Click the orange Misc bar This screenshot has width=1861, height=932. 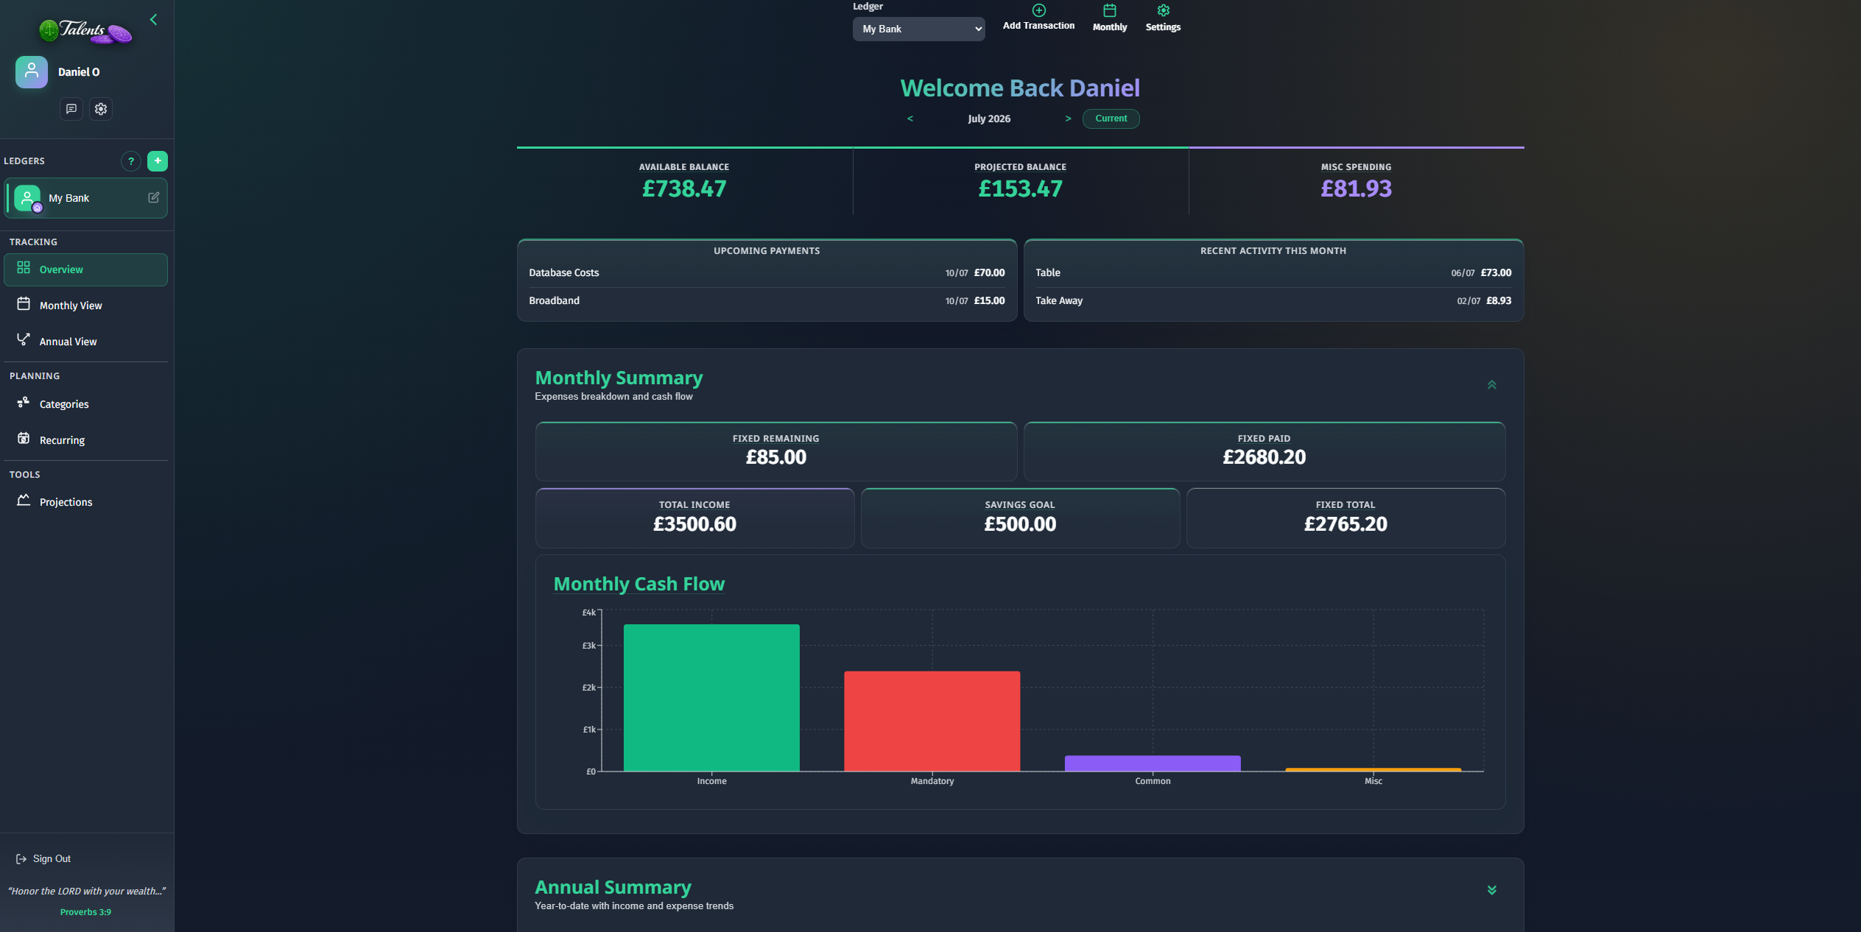pos(1373,770)
